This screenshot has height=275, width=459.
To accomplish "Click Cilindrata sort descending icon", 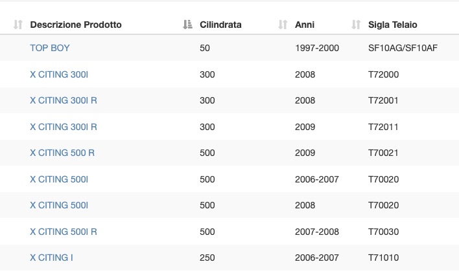I will point(187,25).
